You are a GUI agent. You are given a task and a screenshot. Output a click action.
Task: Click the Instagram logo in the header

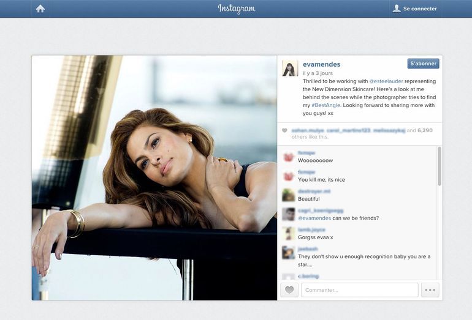236,9
